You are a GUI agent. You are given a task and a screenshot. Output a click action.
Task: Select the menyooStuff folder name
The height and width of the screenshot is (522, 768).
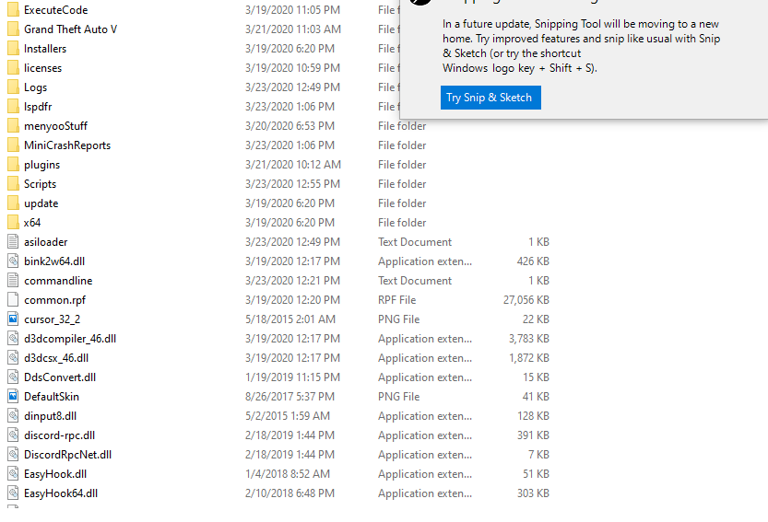[x=55, y=126]
